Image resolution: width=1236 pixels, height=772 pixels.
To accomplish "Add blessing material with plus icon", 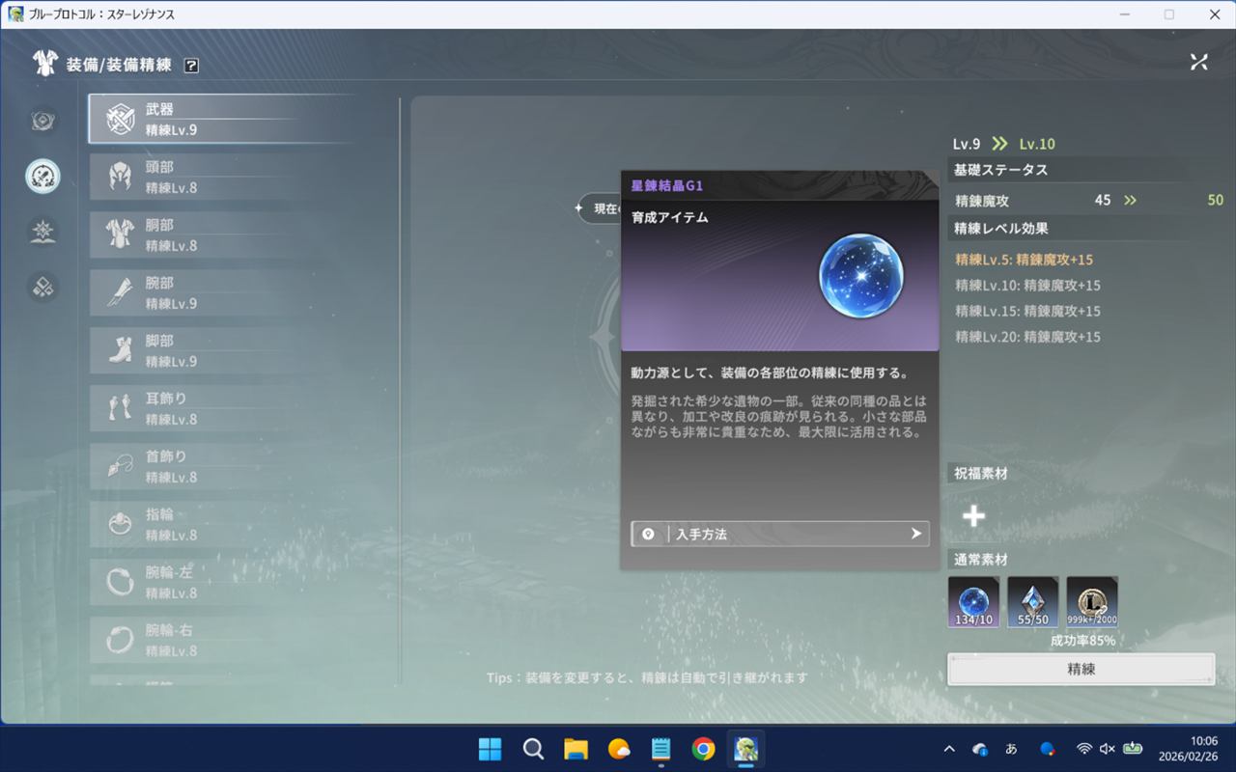I will click(973, 516).
